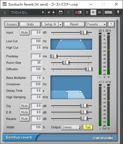Reset input peak reading -20.3

point(101,31)
